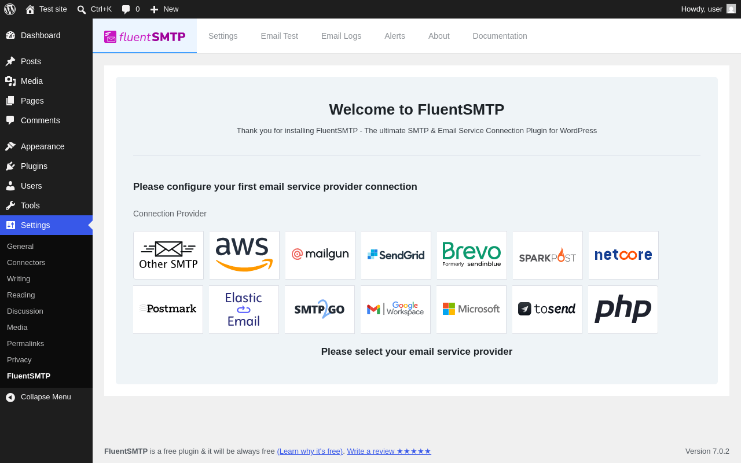Select Netcore provider

(623, 255)
